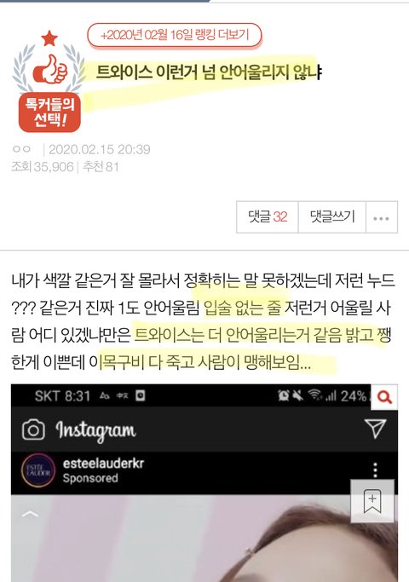This screenshot has width=409, height=582.
Task: Open the vertical three-dot menu on sponsored post
Action: [x=375, y=470]
